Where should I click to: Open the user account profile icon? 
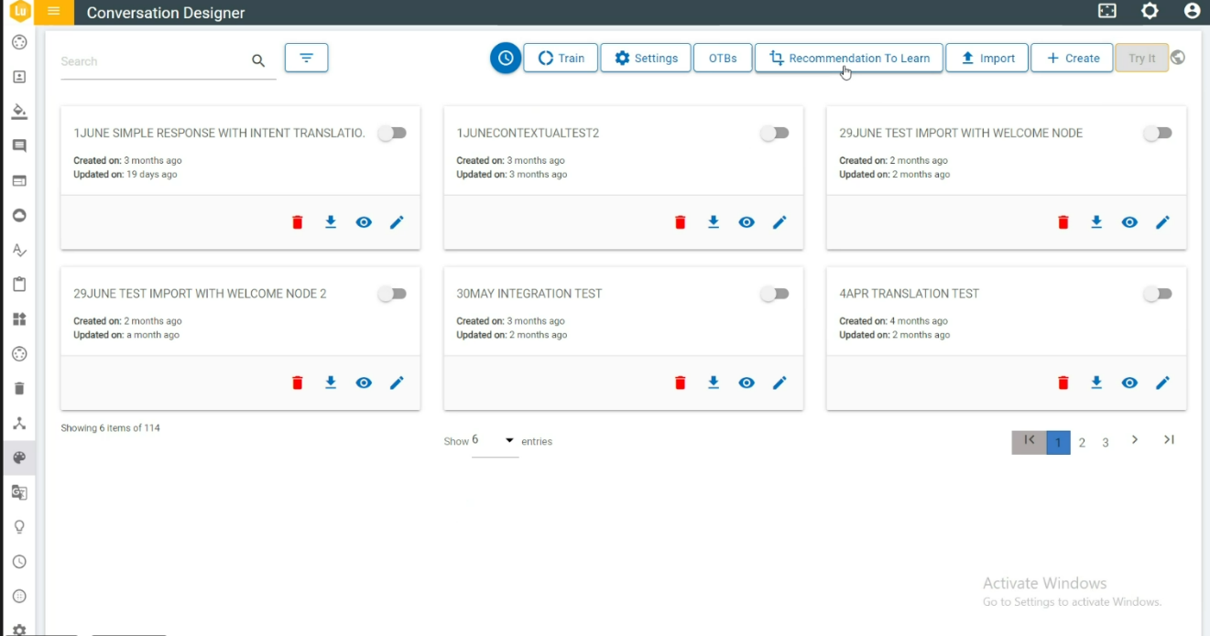click(x=1192, y=11)
